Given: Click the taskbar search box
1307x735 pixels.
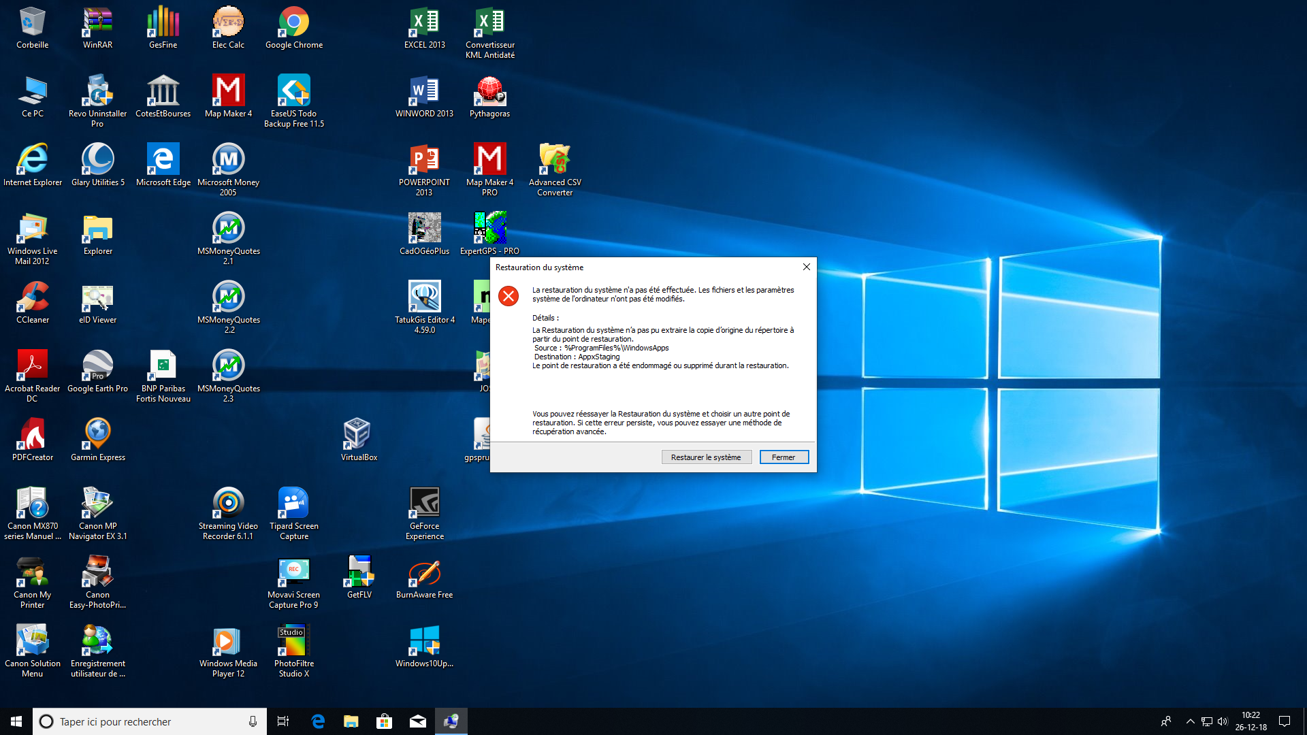Looking at the screenshot, I should 150,721.
